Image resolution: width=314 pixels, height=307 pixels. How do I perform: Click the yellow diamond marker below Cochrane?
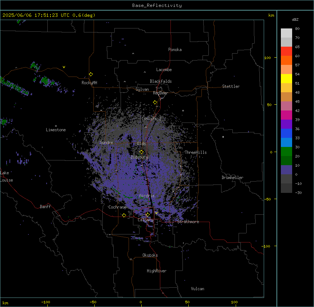(x=124, y=215)
